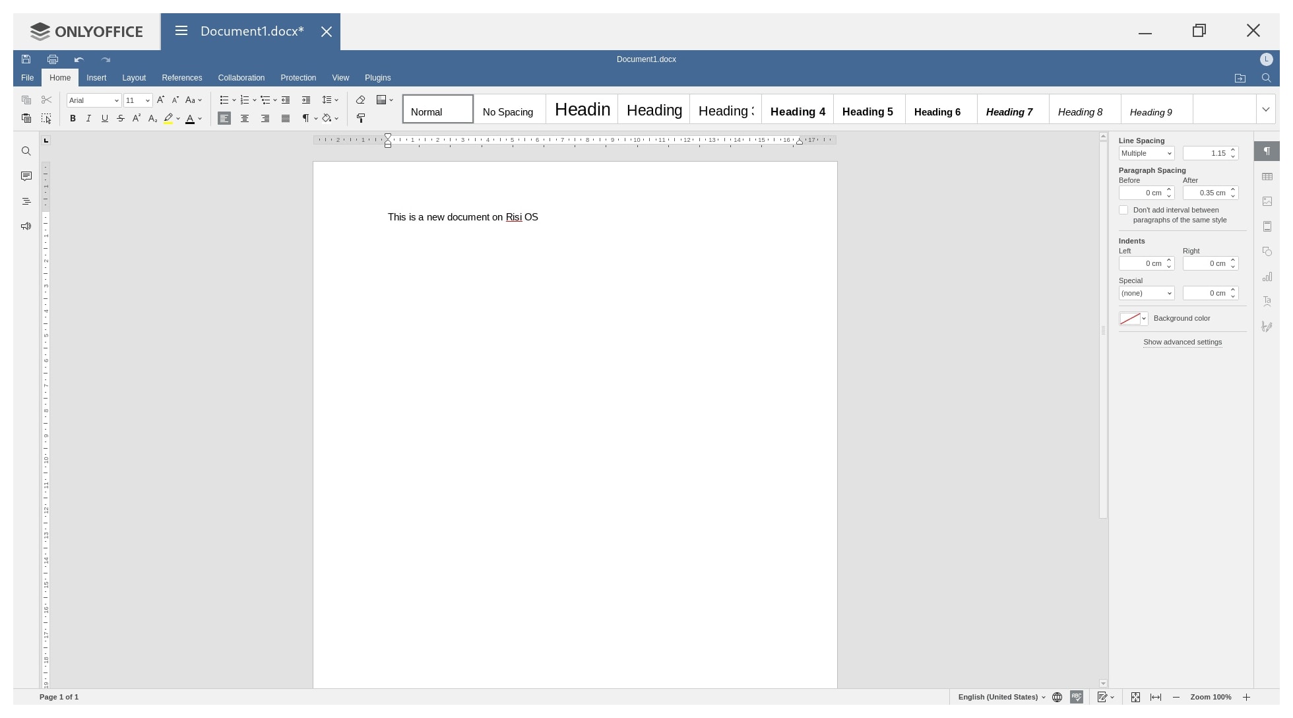Open the Find magnifier in the left sidebar
Image resolution: width=1293 pixels, height=718 pixels.
pyautogui.click(x=26, y=151)
